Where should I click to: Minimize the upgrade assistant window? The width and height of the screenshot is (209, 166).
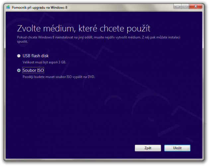pyautogui.click(x=177, y=6)
